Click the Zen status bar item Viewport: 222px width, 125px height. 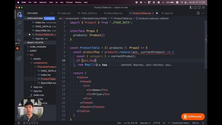pyautogui.click(x=119, y=123)
